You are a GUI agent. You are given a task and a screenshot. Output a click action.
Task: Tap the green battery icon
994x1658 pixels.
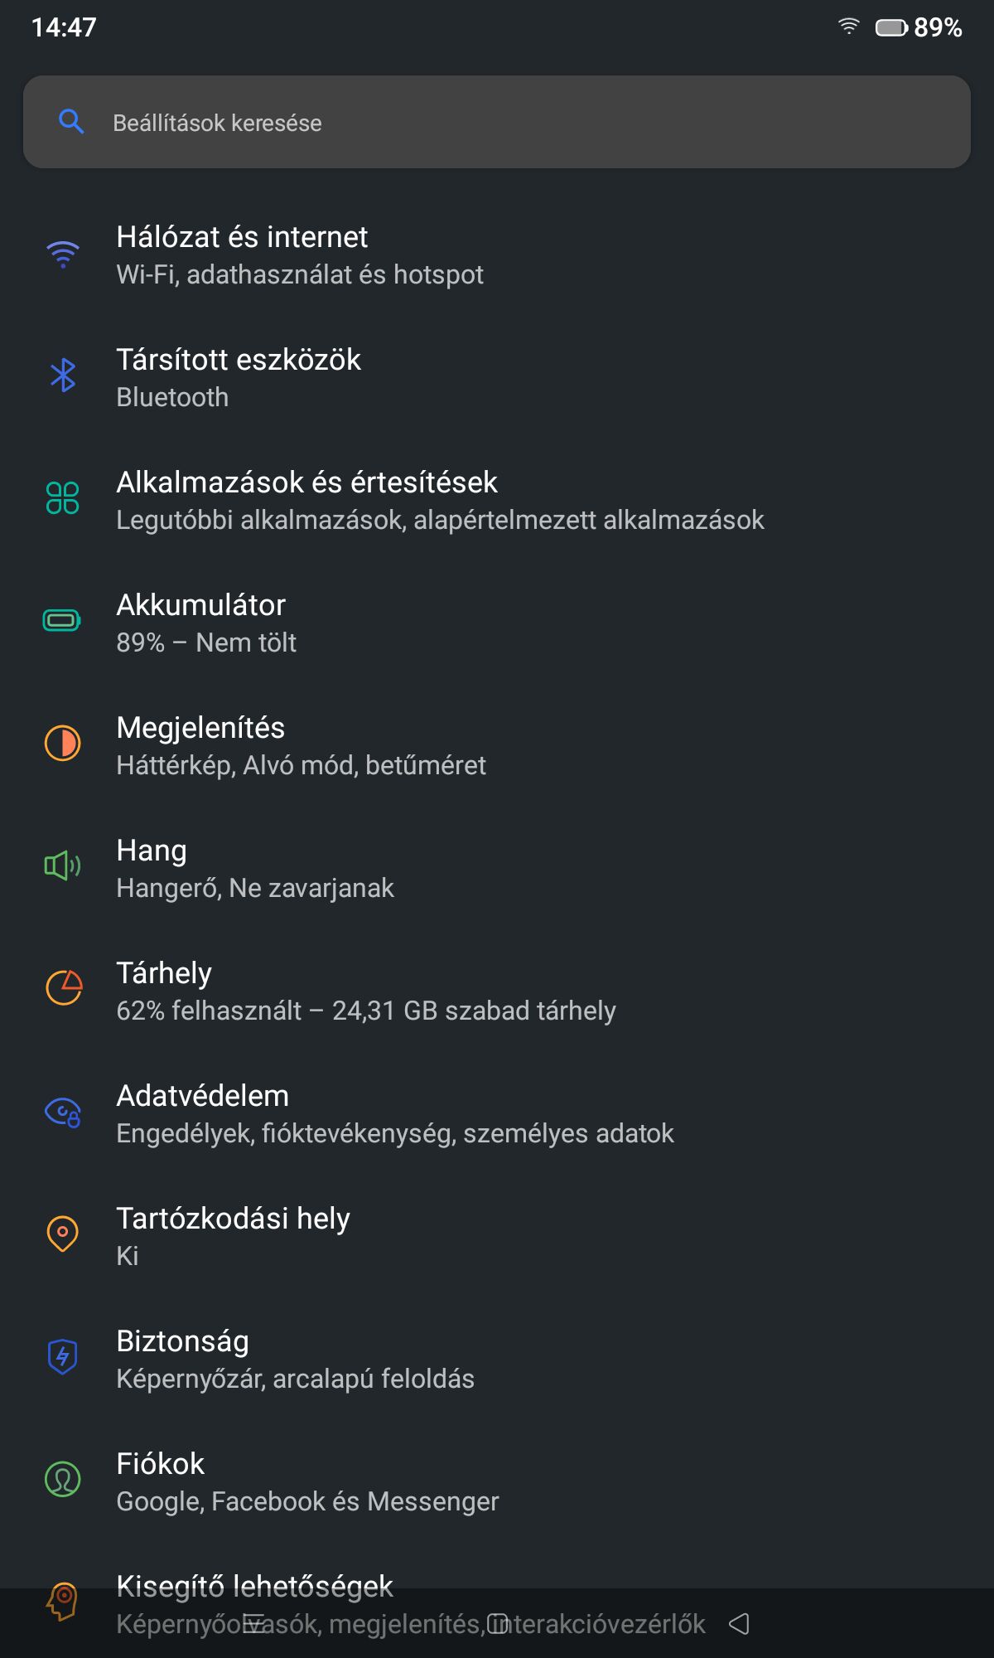coord(62,620)
